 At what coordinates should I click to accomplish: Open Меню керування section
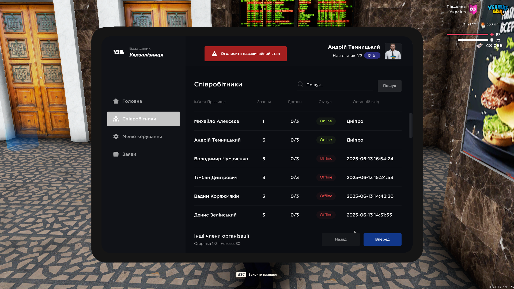[142, 136]
